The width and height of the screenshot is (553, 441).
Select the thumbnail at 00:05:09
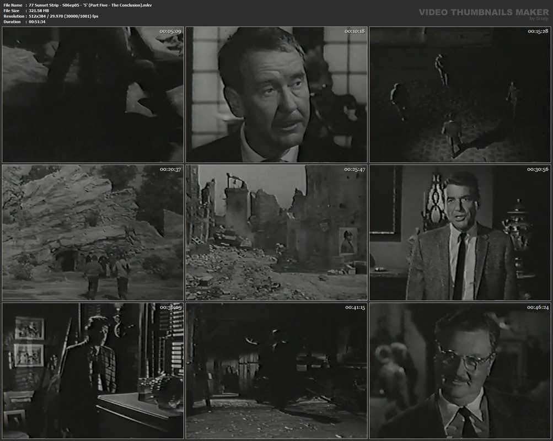coord(93,95)
